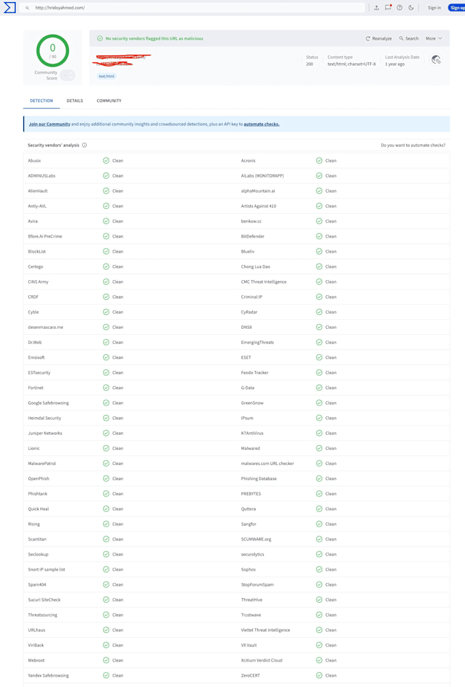The image size is (465, 687).
Task: Expand the More dropdown
Action: click(434, 38)
